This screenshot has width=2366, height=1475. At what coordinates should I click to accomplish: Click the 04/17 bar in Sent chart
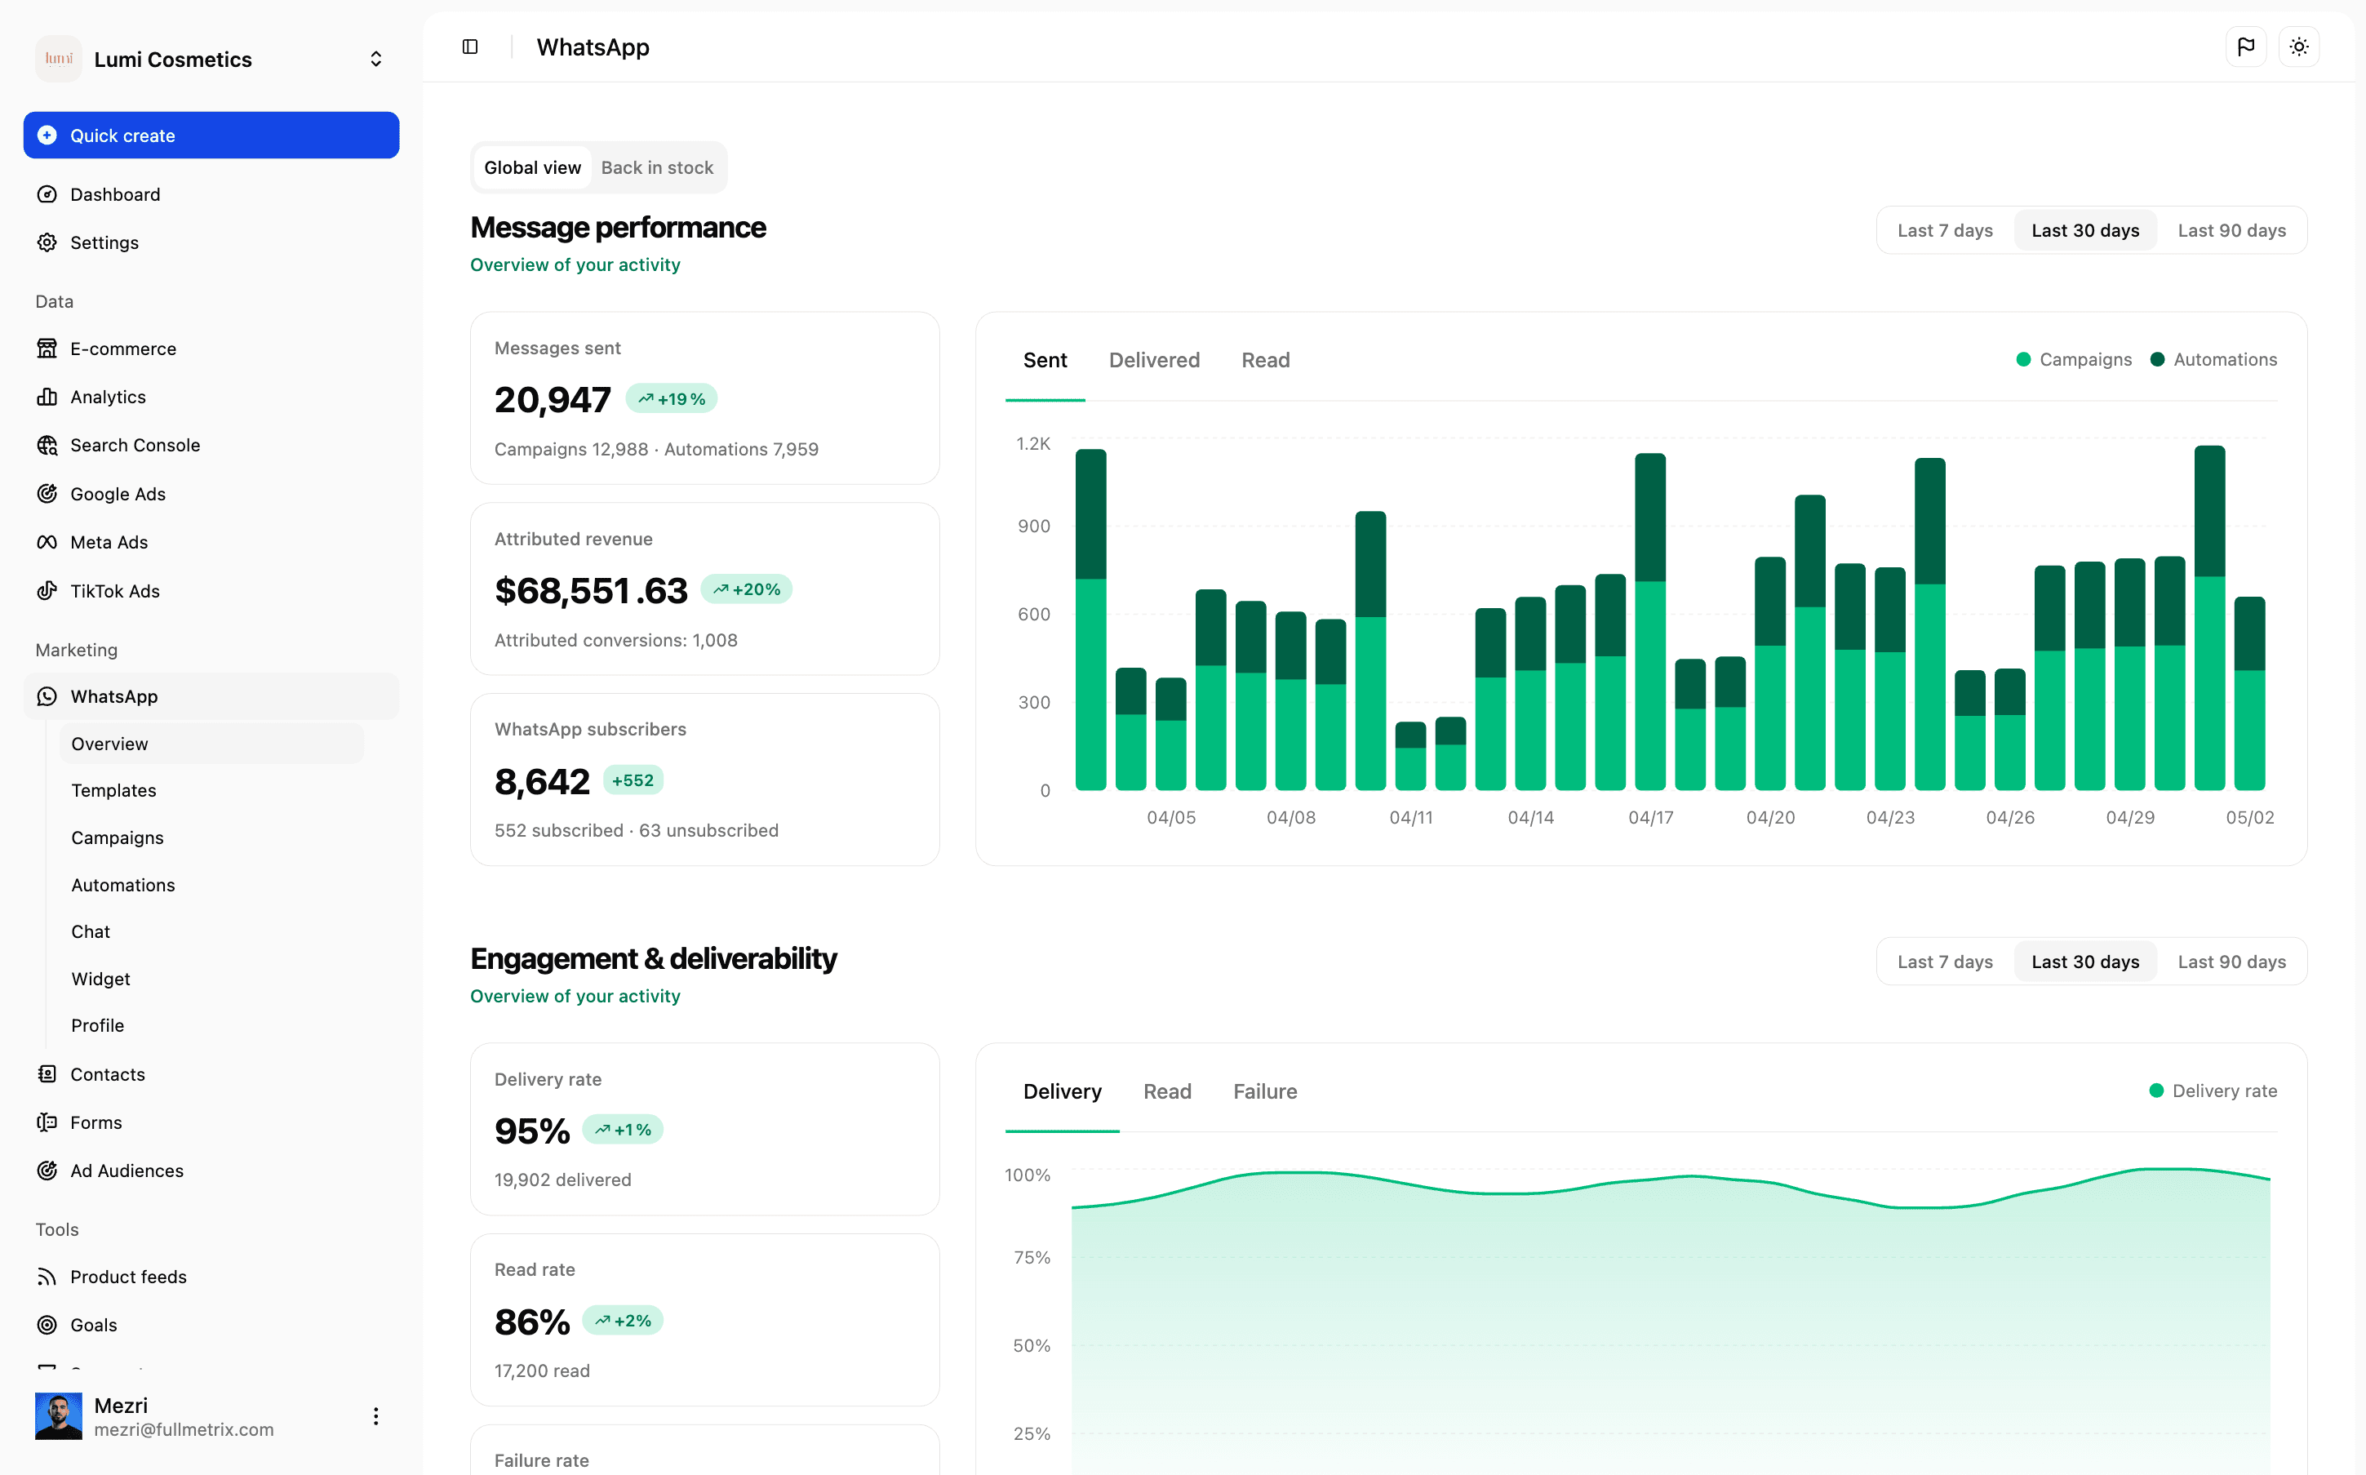1650,621
